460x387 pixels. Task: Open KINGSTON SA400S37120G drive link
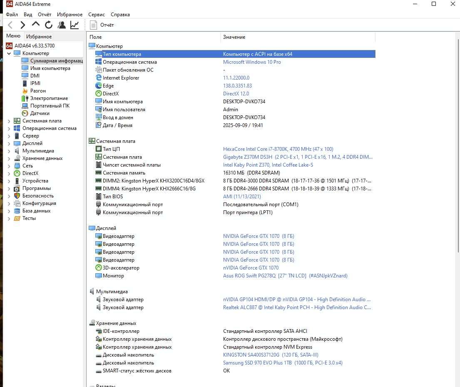click(x=271, y=355)
